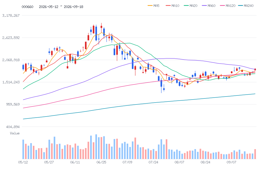This screenshot has height=170, width=263.
Task: Click the price axis label 2,623,592
Action: [x=11, y=38]
